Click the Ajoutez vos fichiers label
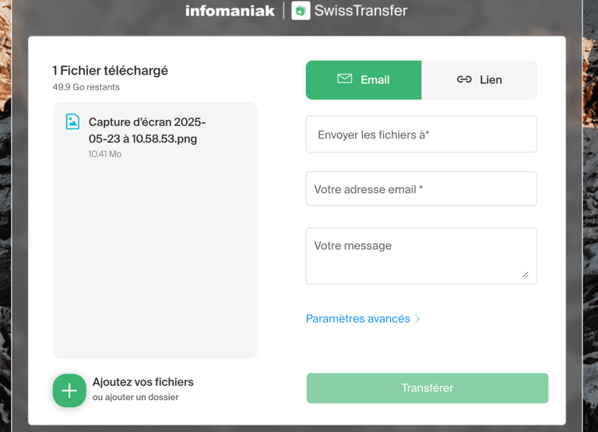Screen dimensions: 598x432 (143, 381)
